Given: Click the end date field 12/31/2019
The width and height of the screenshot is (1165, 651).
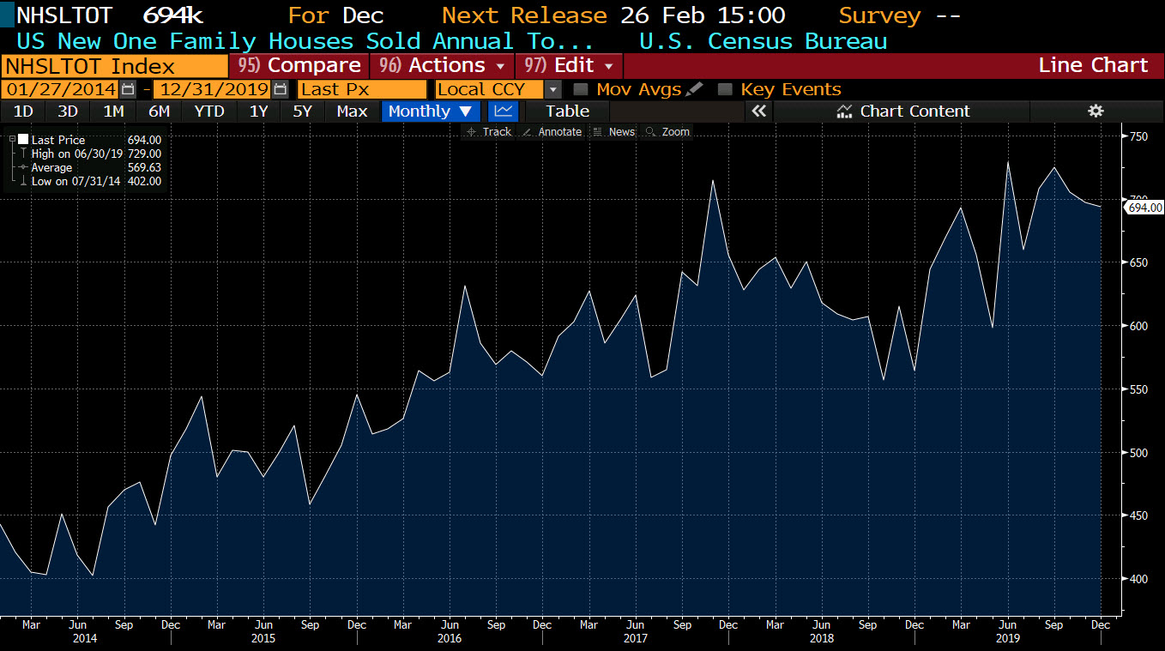Looking at the screenshot, I should click(212, 89).
